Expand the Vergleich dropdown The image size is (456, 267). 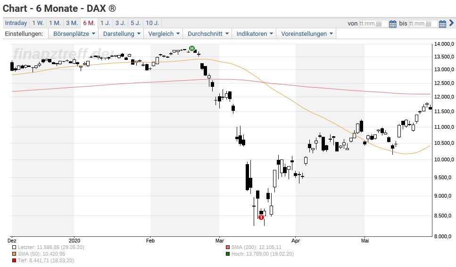pos(164,34)
